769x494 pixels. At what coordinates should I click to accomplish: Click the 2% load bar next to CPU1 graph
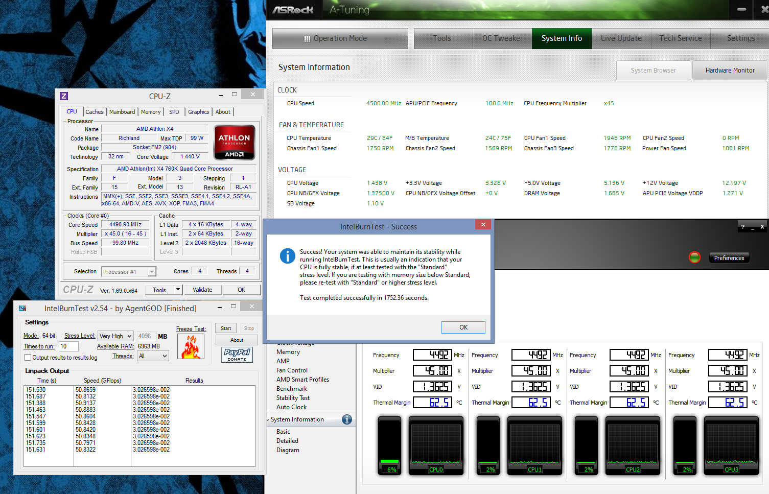488,445
